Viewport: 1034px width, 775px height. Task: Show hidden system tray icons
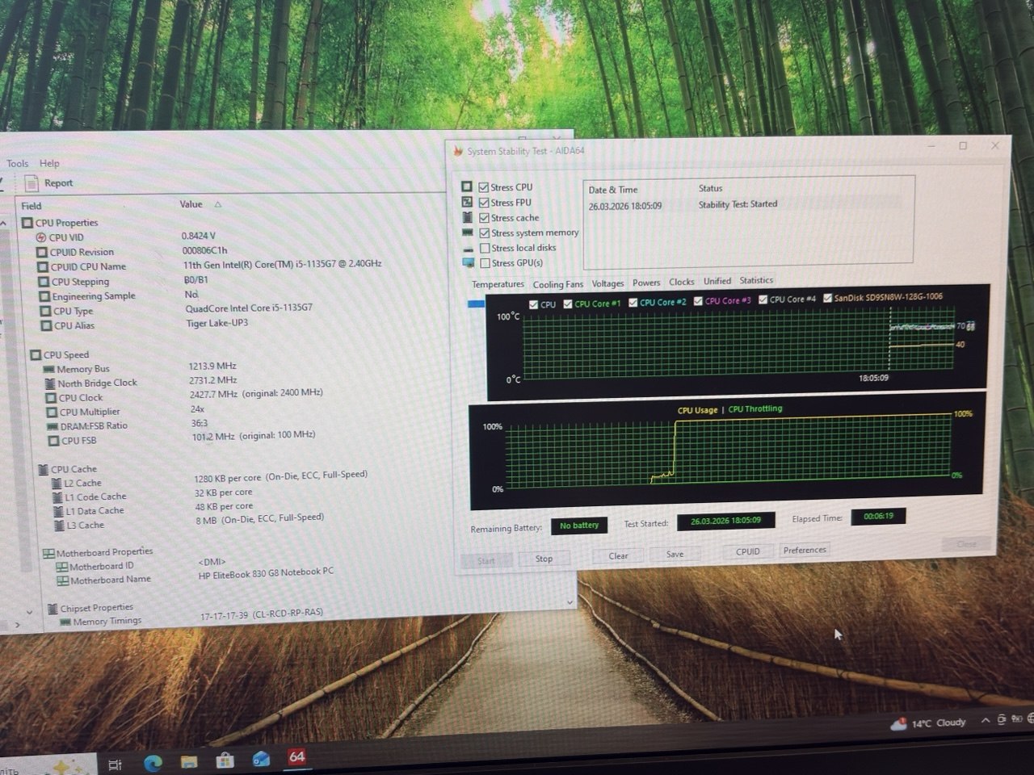click(x=985, y=720)
